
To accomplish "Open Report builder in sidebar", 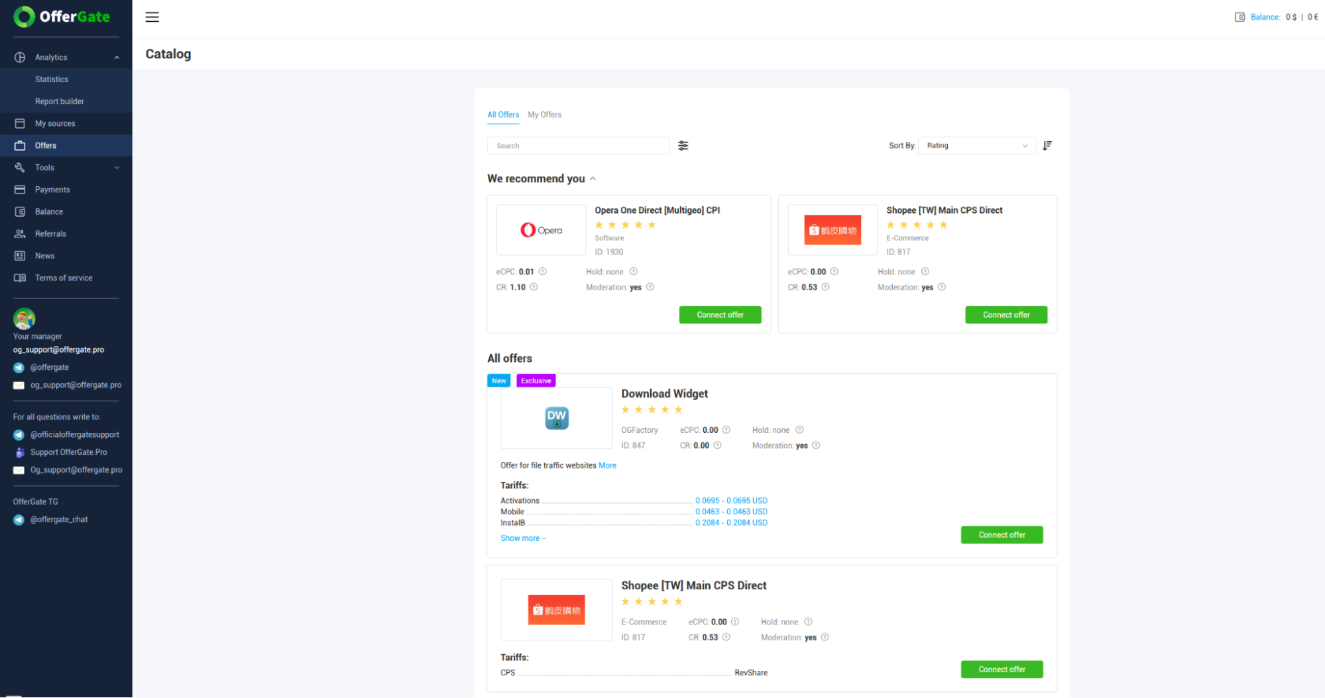I will [x=60, y=101].
